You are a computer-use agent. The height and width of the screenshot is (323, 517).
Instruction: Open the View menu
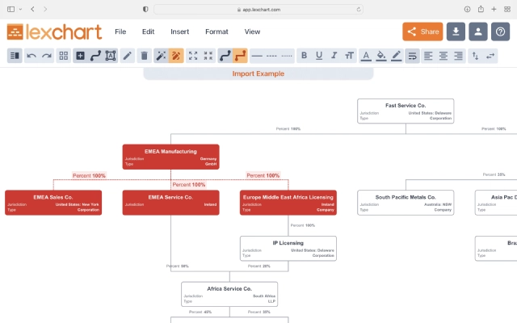(252, 31)
